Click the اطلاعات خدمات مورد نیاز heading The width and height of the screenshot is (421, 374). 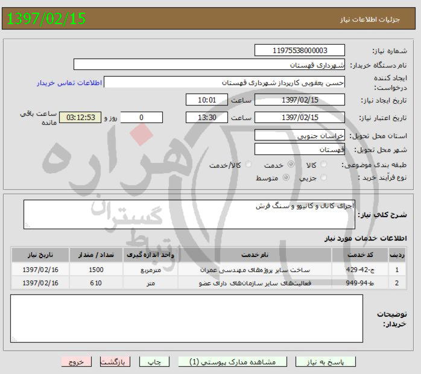[x=366, y=238]
